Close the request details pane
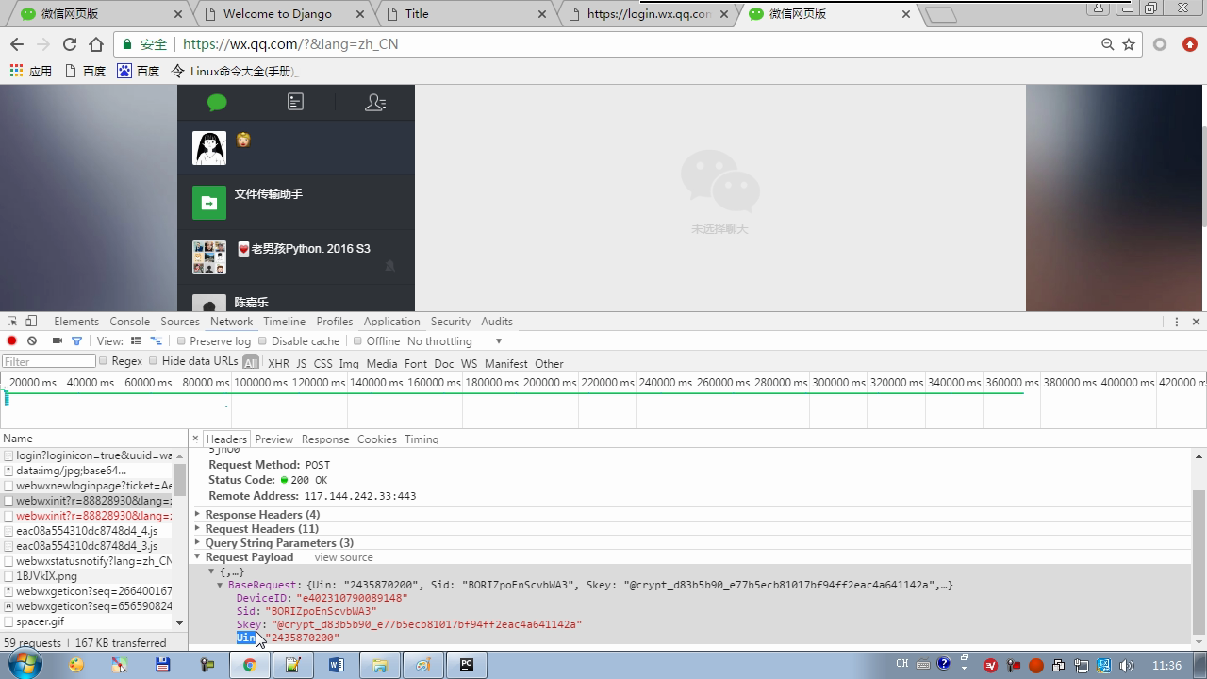 click(195, 439)
